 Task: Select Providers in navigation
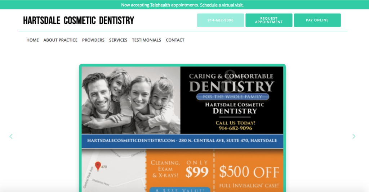93,40
